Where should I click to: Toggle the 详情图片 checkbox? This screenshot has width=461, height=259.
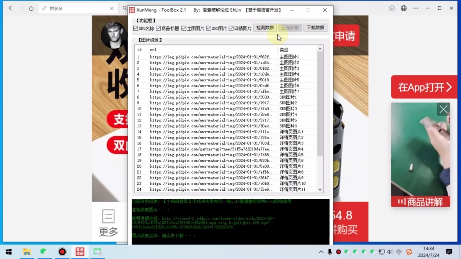point(231,28)
